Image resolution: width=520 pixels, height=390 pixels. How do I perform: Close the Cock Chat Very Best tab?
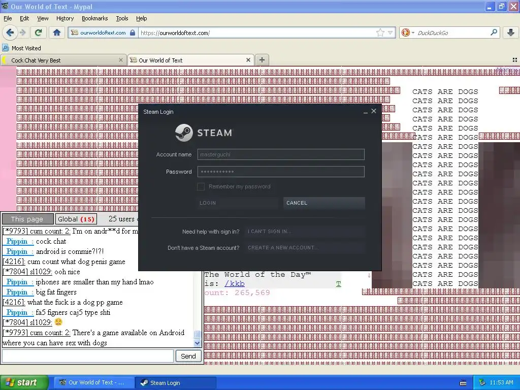(121, 60)
